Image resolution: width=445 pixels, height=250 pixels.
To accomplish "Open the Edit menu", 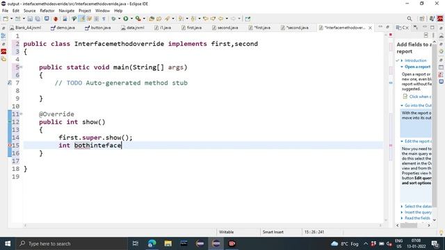I will (x=16, y=11).
